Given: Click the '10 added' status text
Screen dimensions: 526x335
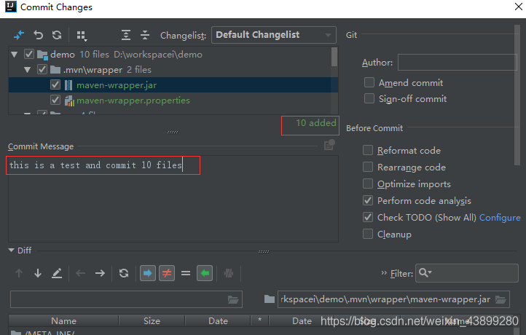Looking at the screenshot, I should tap(315, 123).
